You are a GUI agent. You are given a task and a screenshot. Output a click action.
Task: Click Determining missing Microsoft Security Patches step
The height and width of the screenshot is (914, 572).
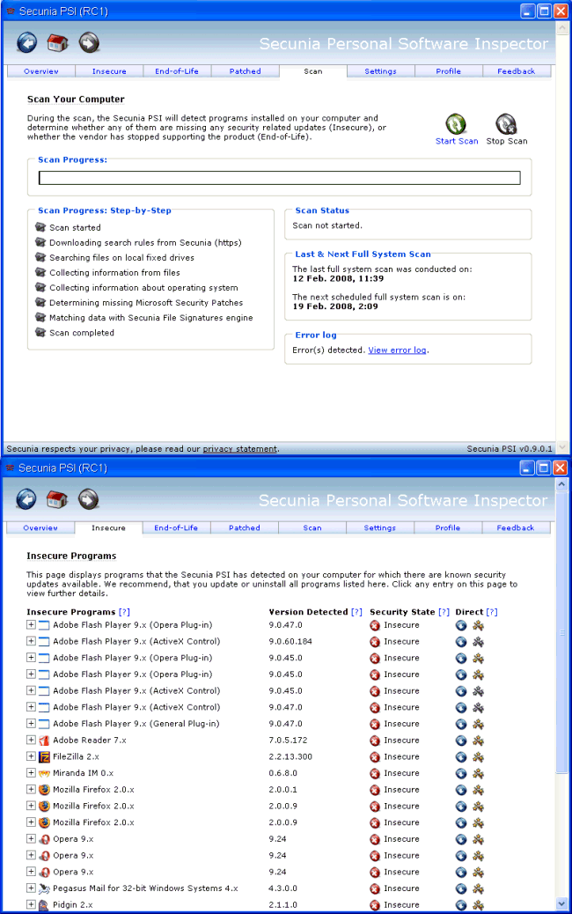[145, 303]
